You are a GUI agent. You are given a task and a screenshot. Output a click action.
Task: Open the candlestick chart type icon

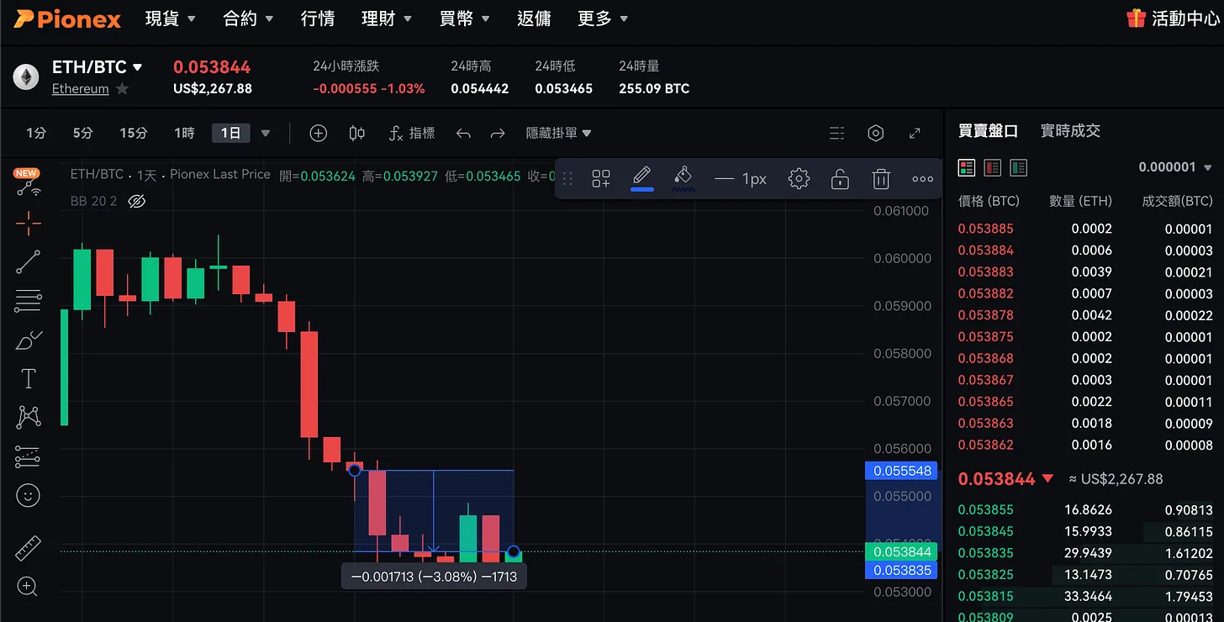[356, 133]
